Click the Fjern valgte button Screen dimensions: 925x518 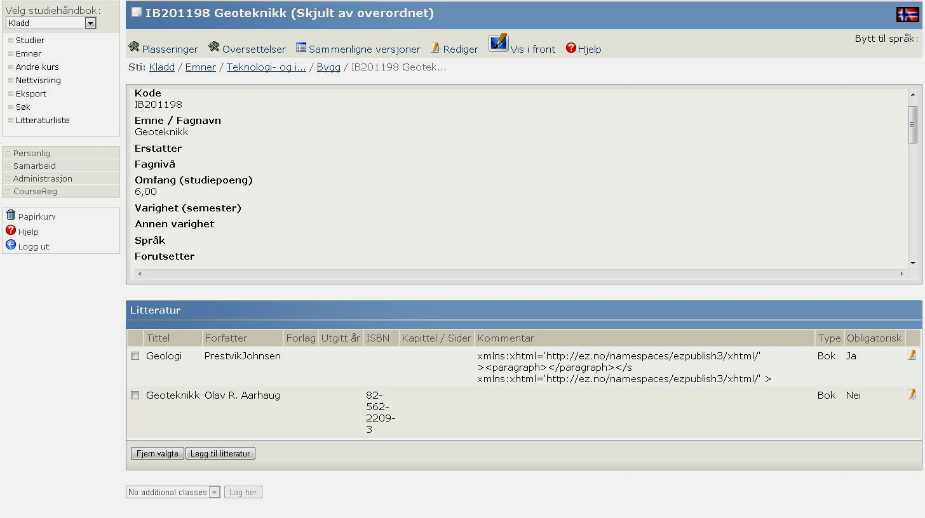coord(158,453)
